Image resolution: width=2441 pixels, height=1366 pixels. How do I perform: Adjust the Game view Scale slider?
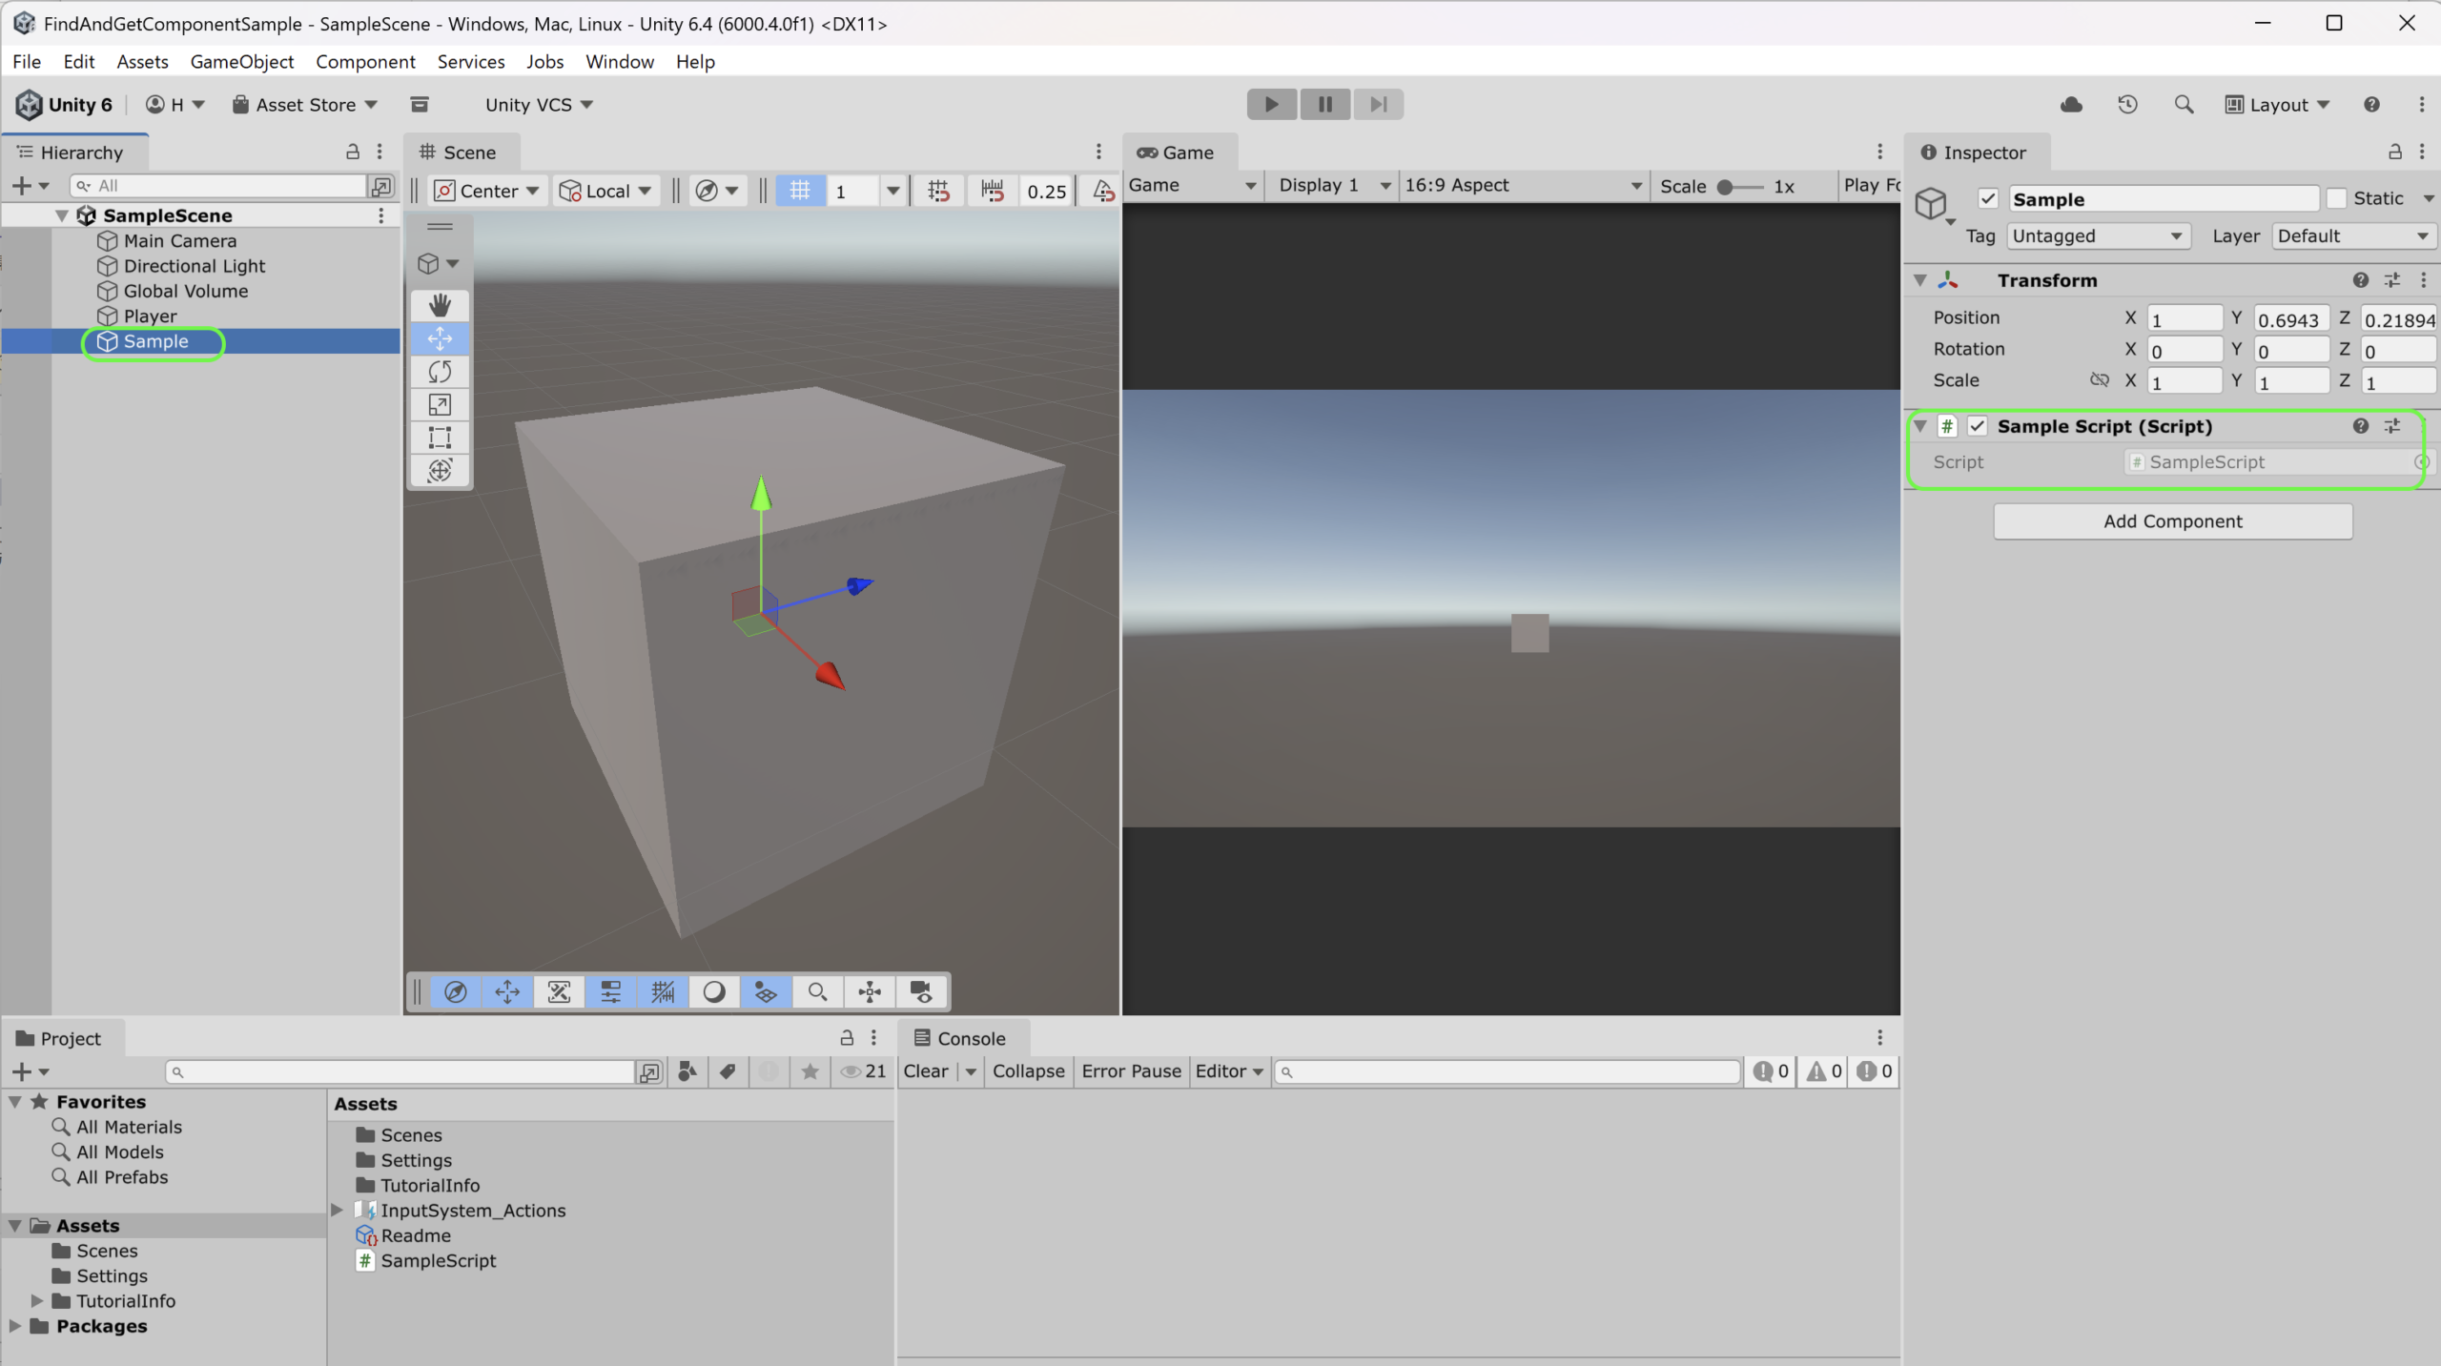(x=1725, y=187)
